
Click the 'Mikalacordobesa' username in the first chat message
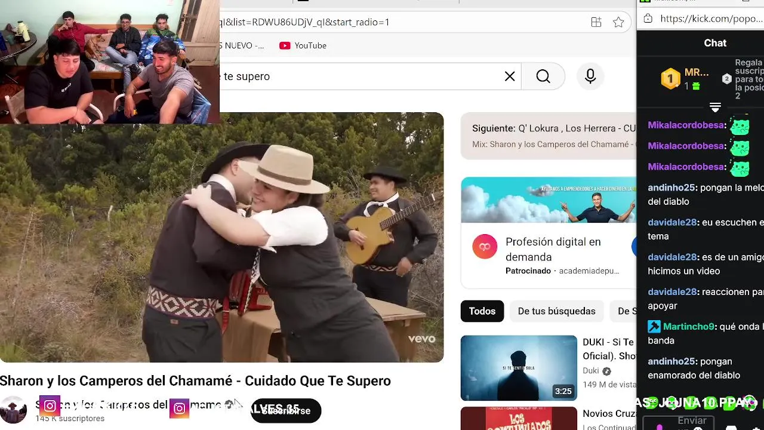[686, 125]
